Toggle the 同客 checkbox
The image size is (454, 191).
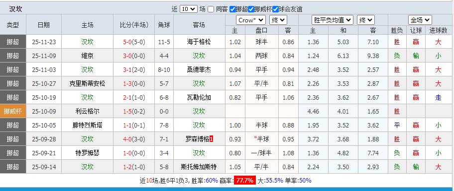click(x=211, y=9)
